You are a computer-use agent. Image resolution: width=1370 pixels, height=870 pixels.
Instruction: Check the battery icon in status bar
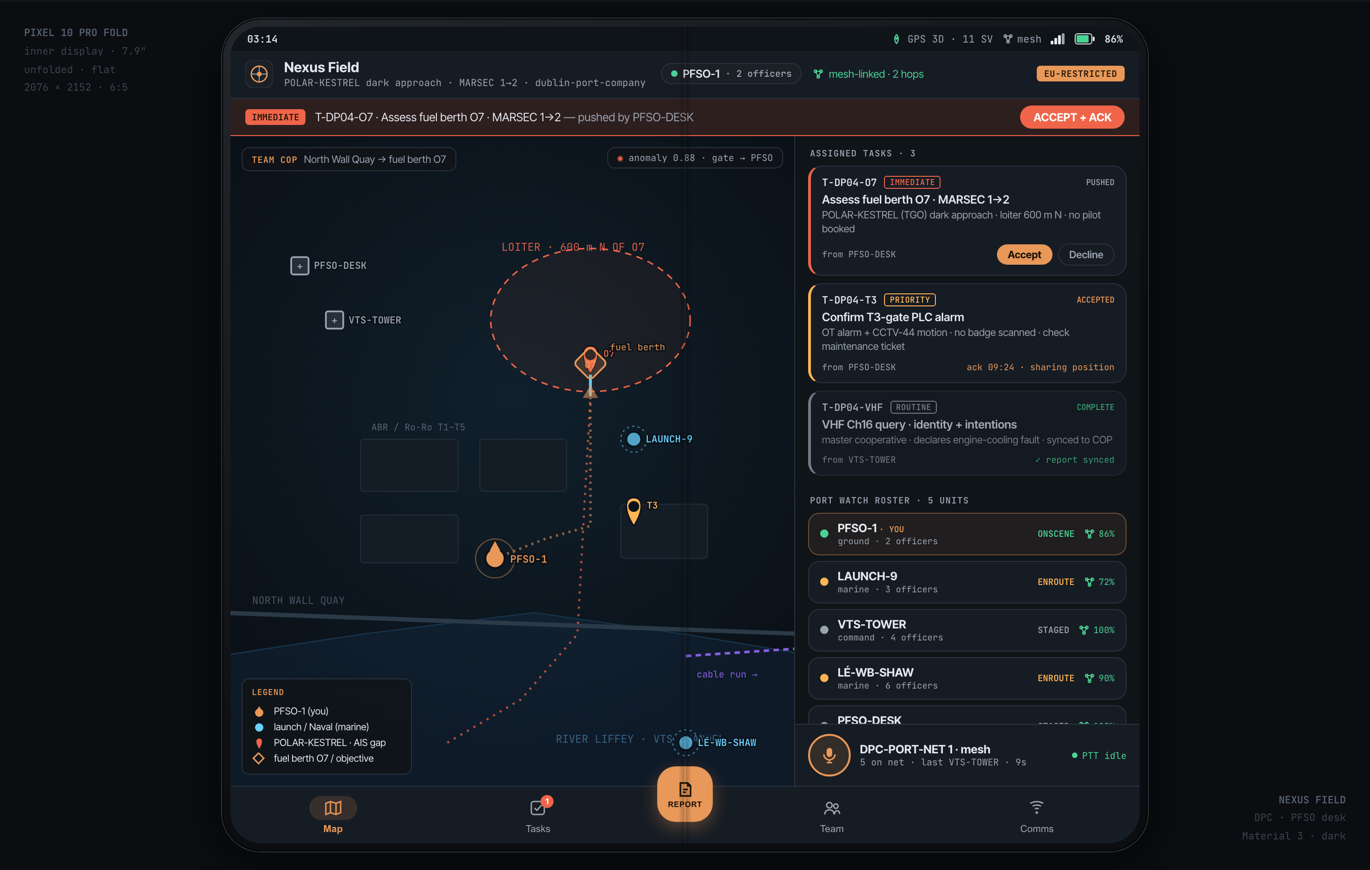point(1084,39)
